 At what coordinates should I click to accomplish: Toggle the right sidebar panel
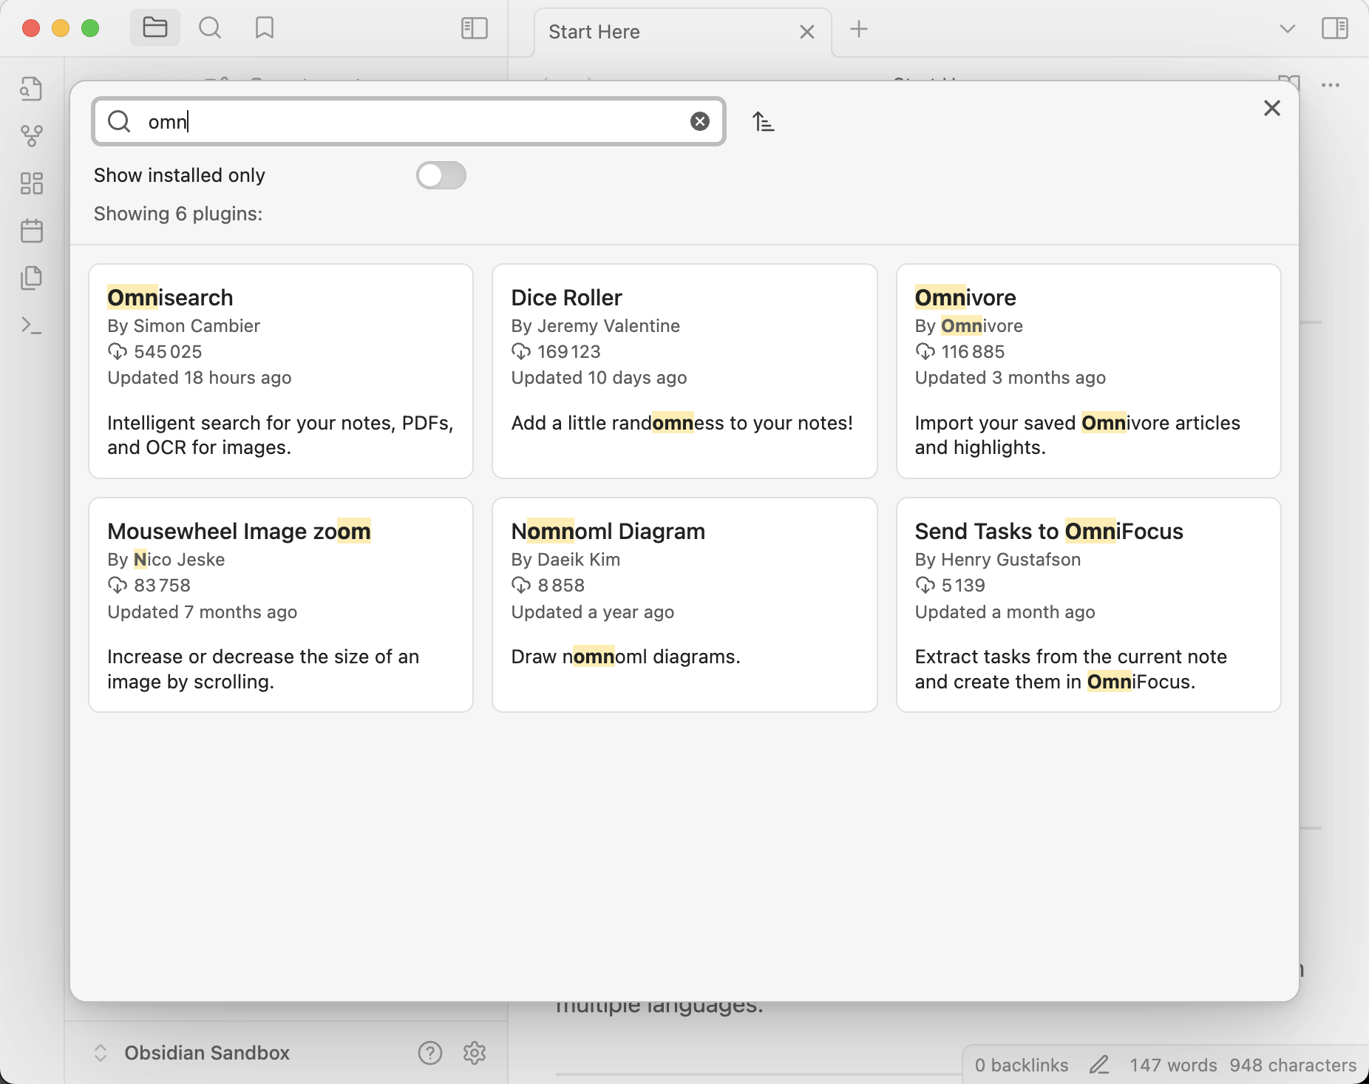(1334, 29)
